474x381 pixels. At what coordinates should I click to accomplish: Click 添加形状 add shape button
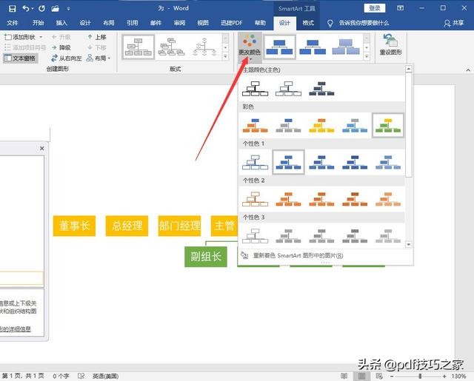pyautogui.click(x=20, y=37)
